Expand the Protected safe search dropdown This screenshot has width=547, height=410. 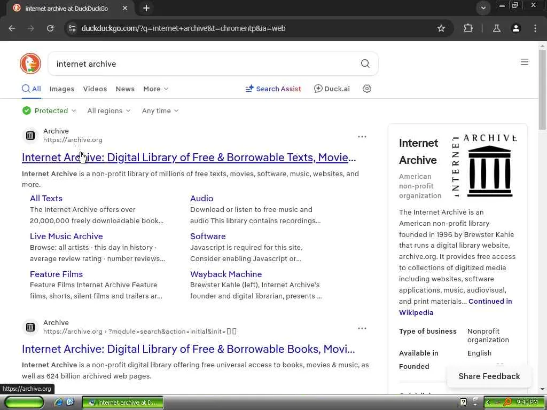pos(49,111)
